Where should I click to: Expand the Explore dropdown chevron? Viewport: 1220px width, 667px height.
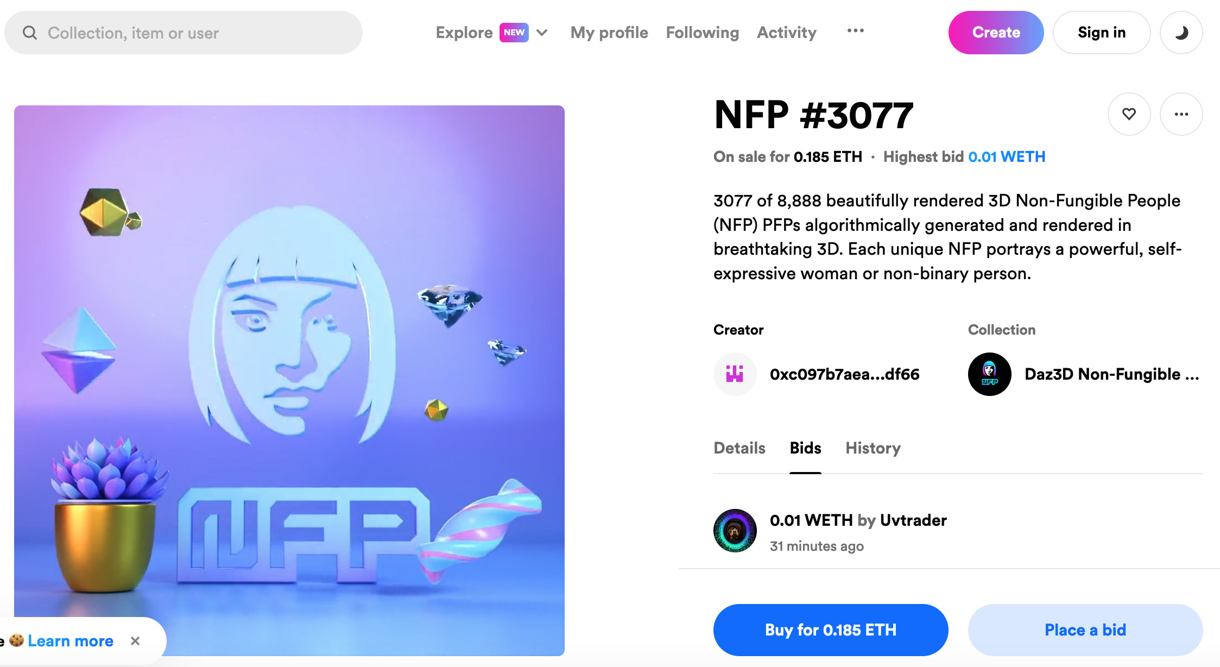542,33
